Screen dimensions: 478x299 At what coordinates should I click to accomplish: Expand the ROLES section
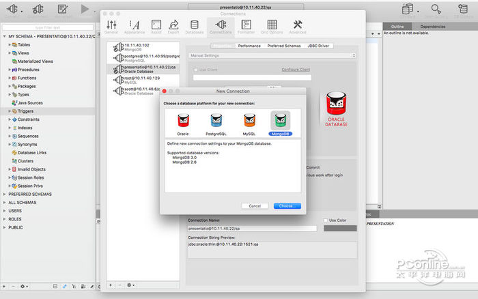4,219
